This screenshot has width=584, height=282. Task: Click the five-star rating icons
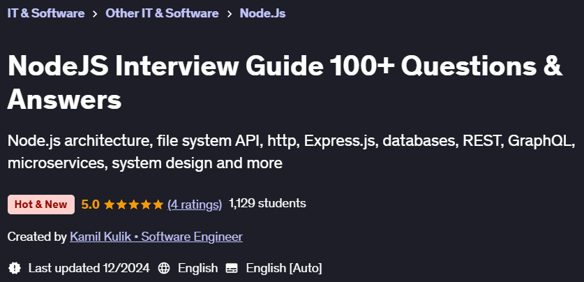[x=134, y=204]
